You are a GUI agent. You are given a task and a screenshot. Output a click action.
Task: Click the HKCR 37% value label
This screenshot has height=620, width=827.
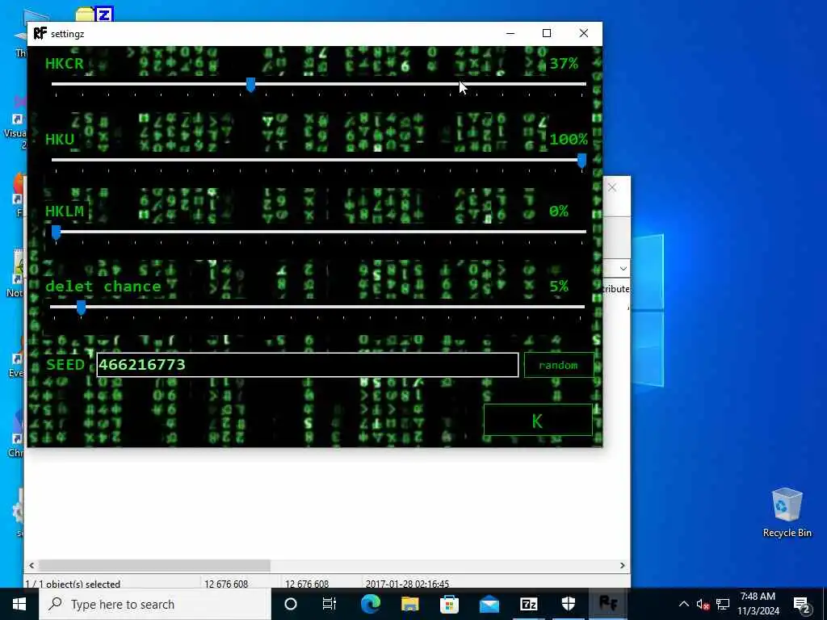(x=564, y=64)
